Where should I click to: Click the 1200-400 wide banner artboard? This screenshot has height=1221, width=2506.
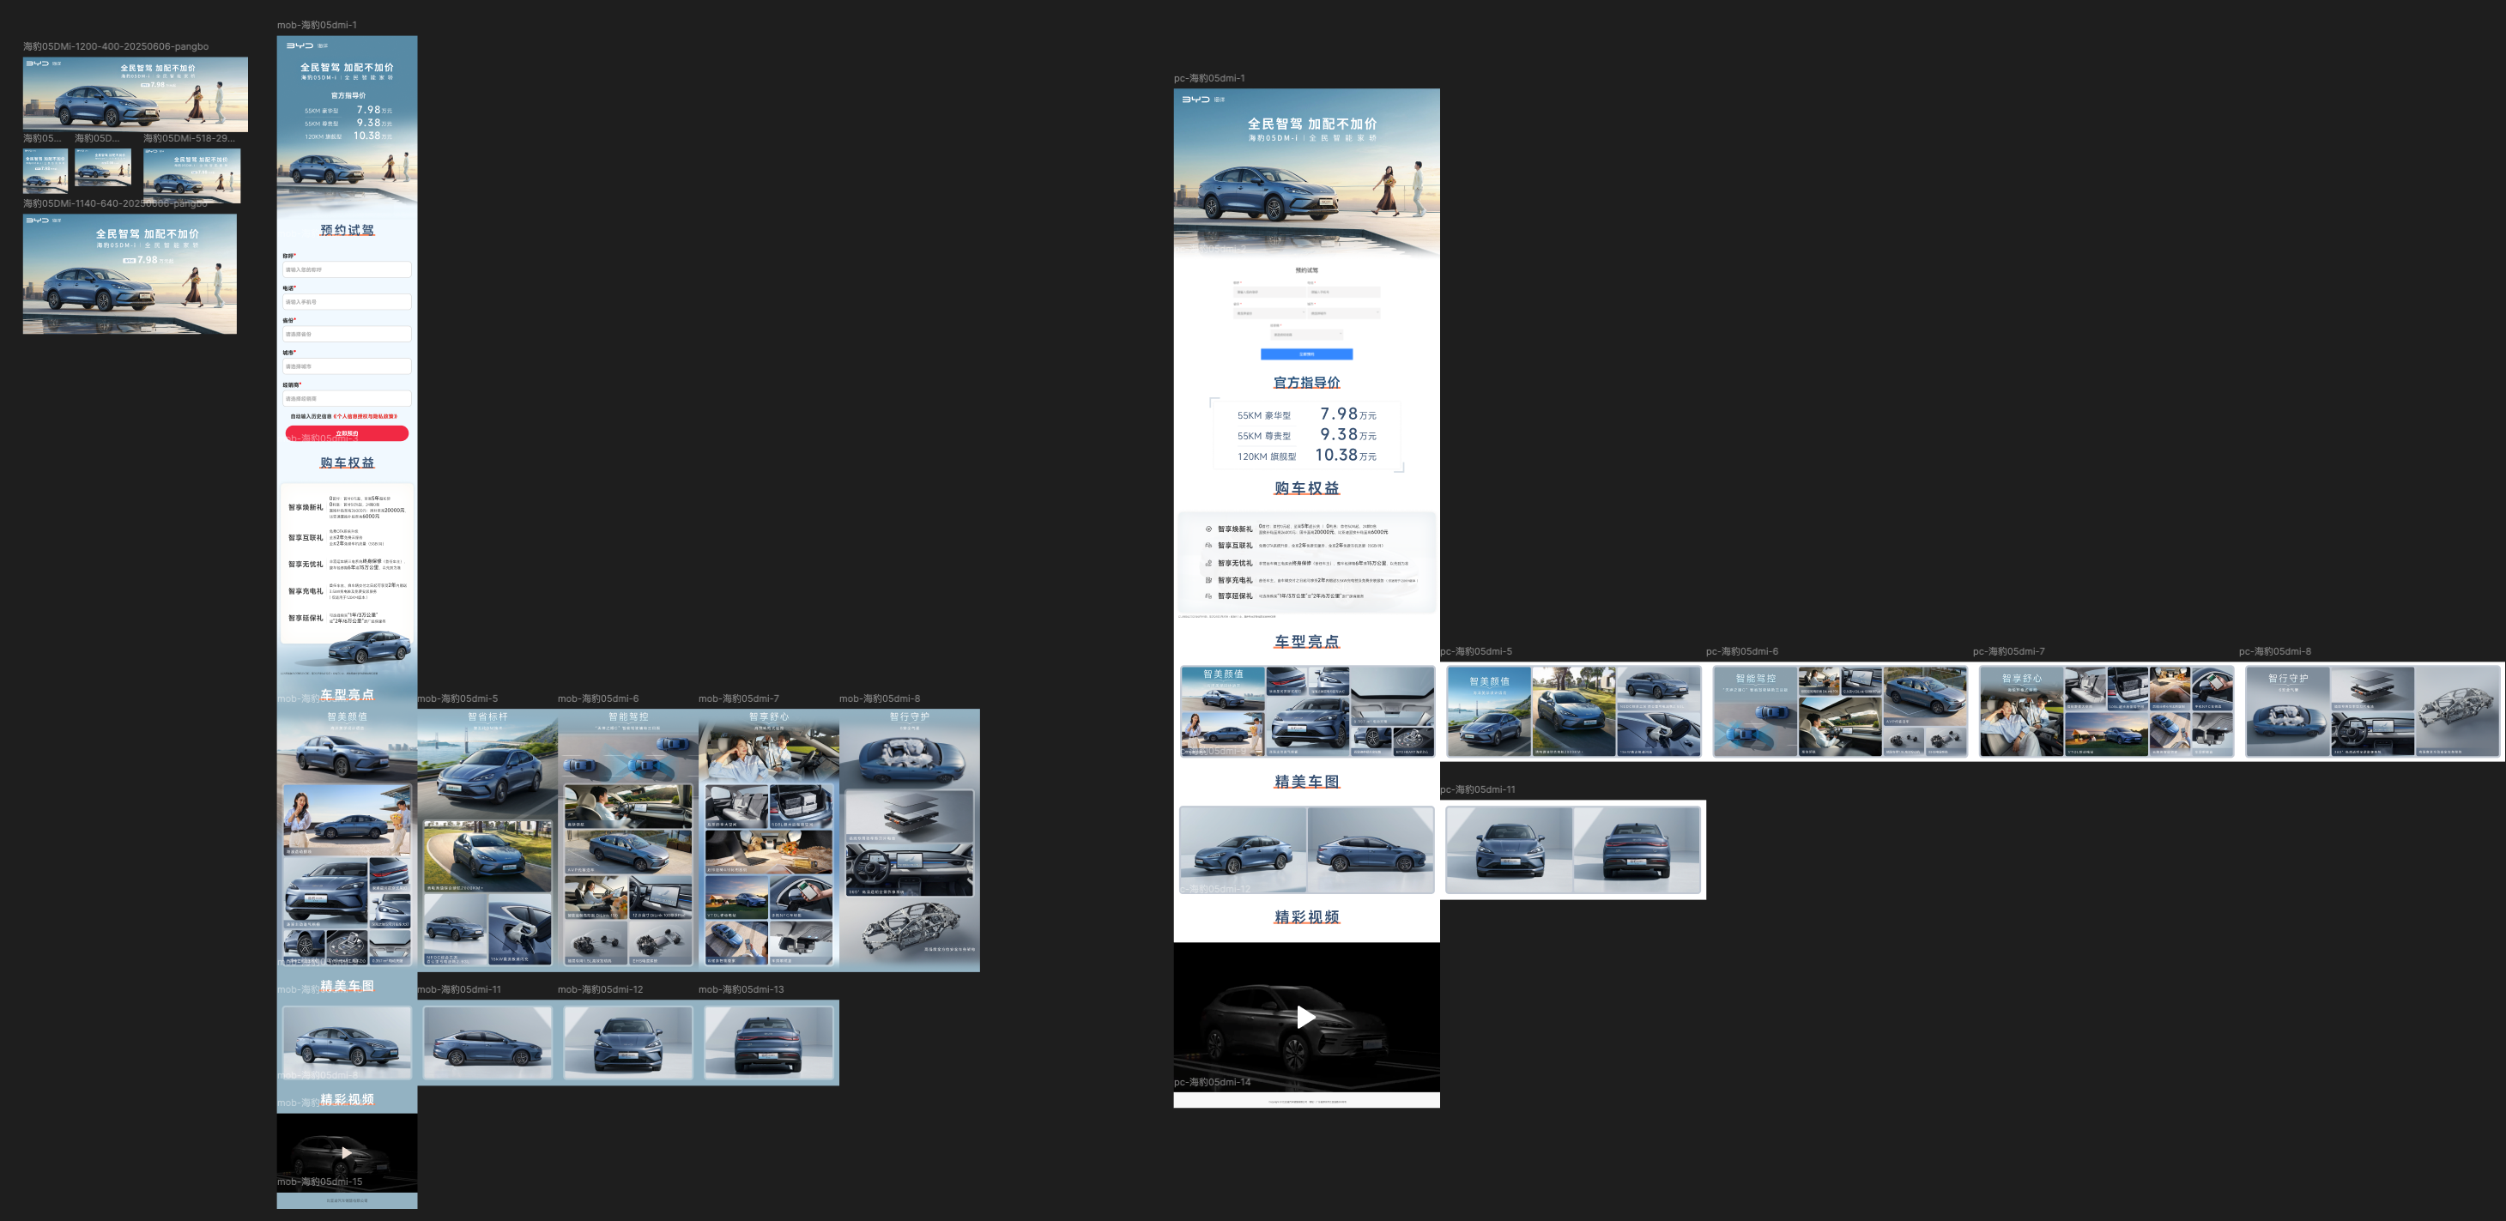(136, 94)
